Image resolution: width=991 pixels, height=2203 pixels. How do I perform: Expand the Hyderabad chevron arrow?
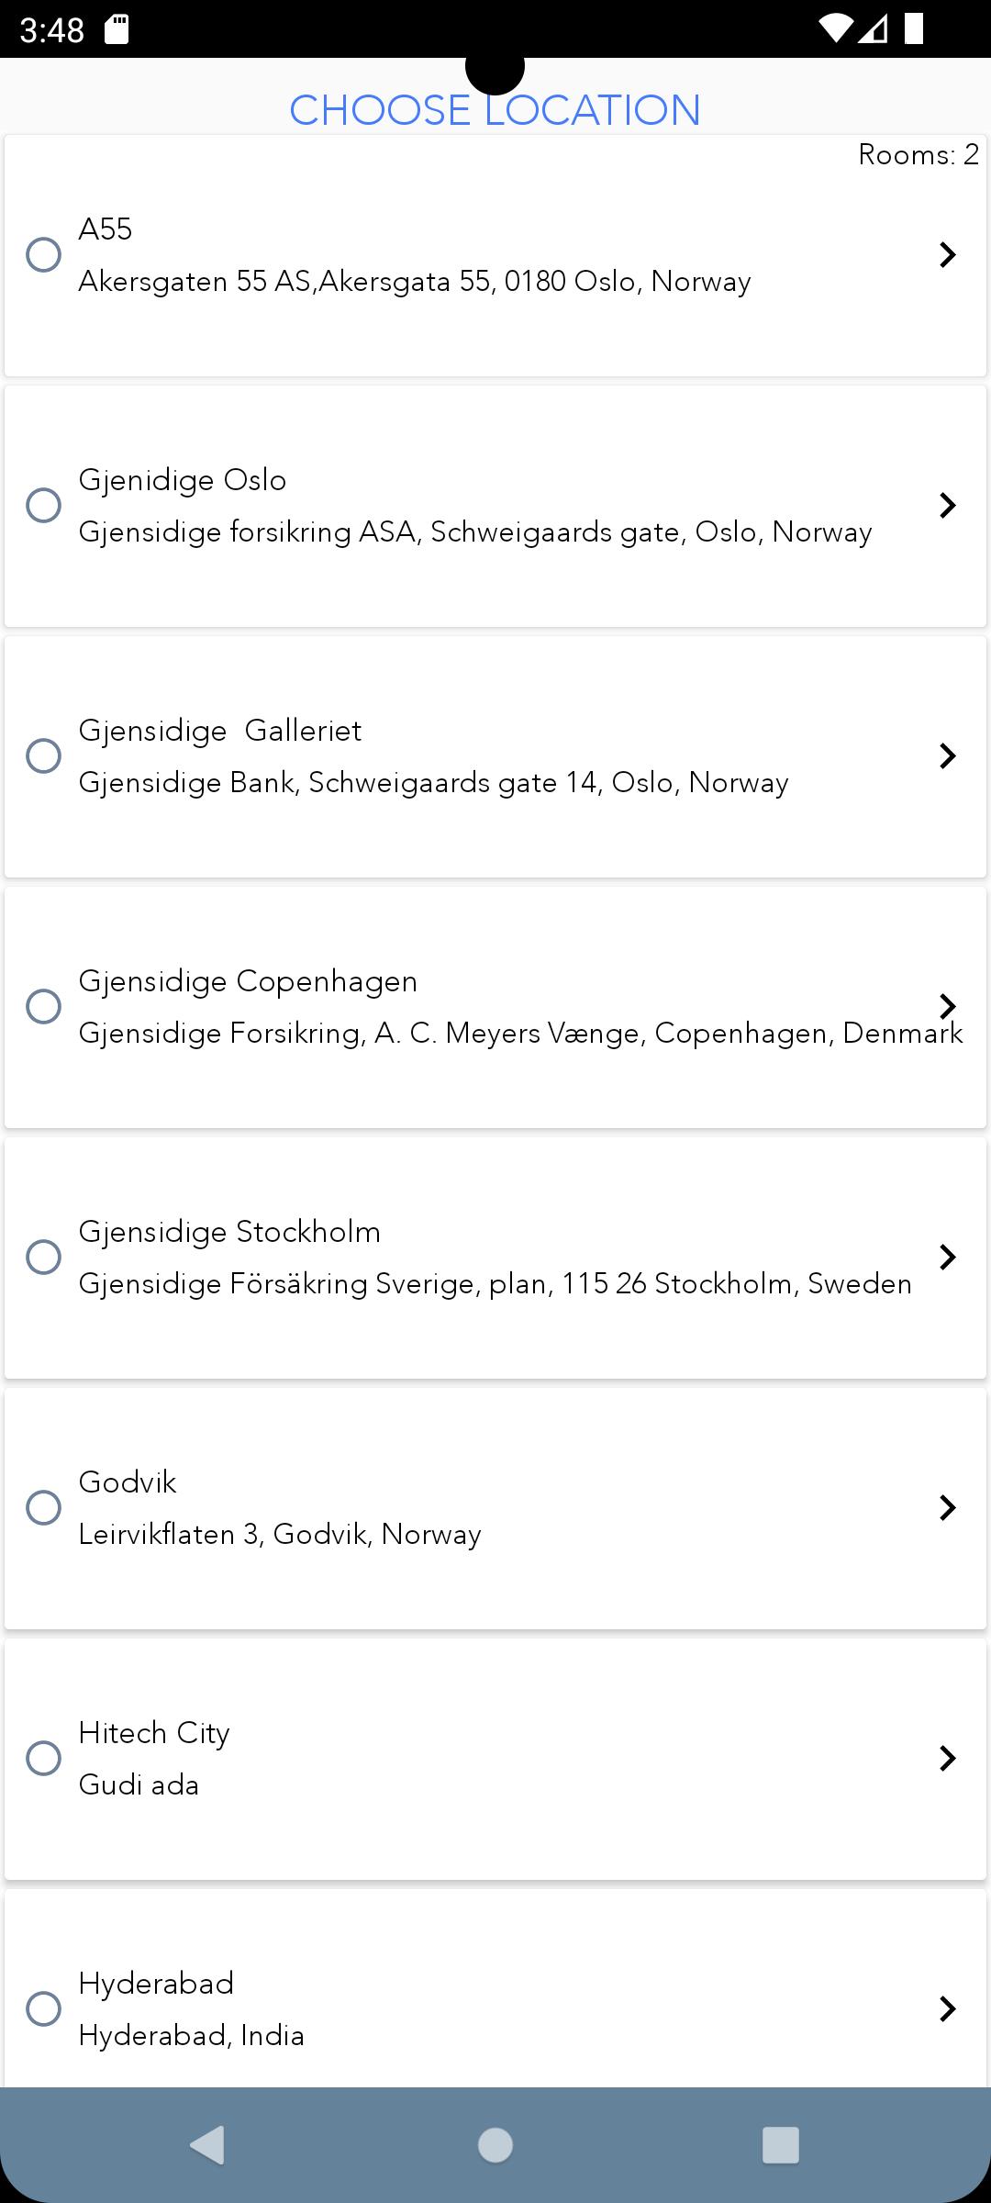(x=948, y=2008)
